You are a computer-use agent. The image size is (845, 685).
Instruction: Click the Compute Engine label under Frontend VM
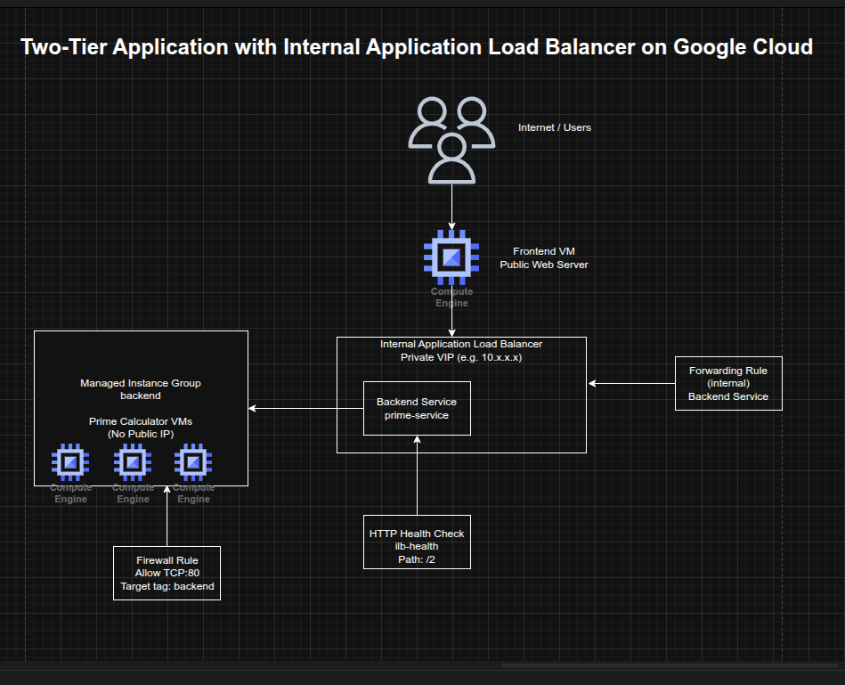[x=451, y=297]
